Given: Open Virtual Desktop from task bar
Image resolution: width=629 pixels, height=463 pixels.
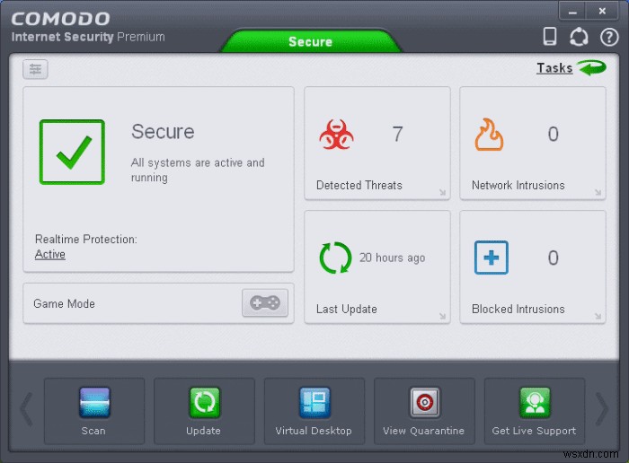Looking at the screenshot, I should (314, 411).
